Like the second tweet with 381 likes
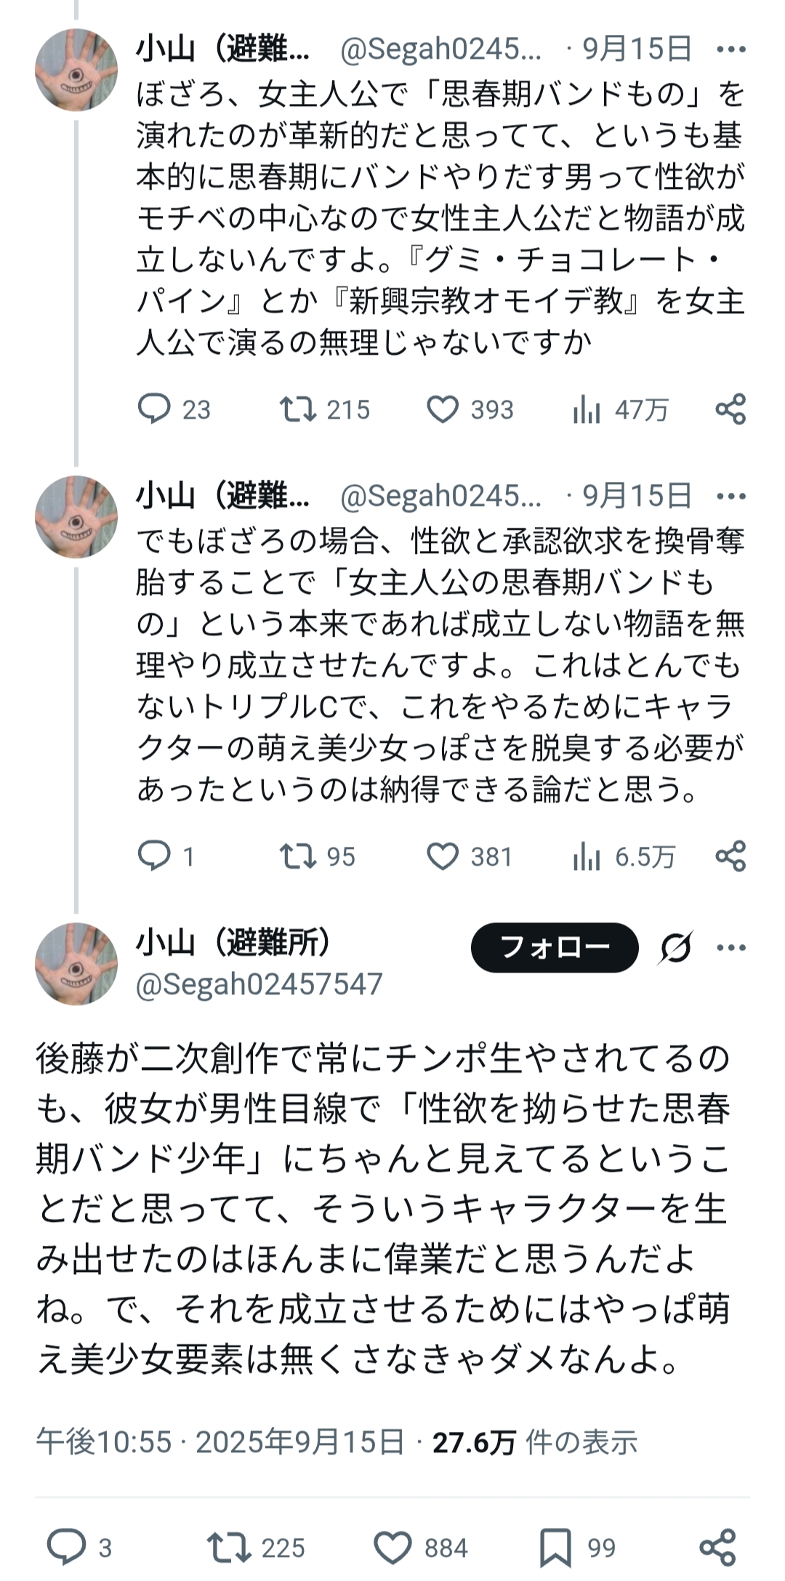 pos(442,856)
